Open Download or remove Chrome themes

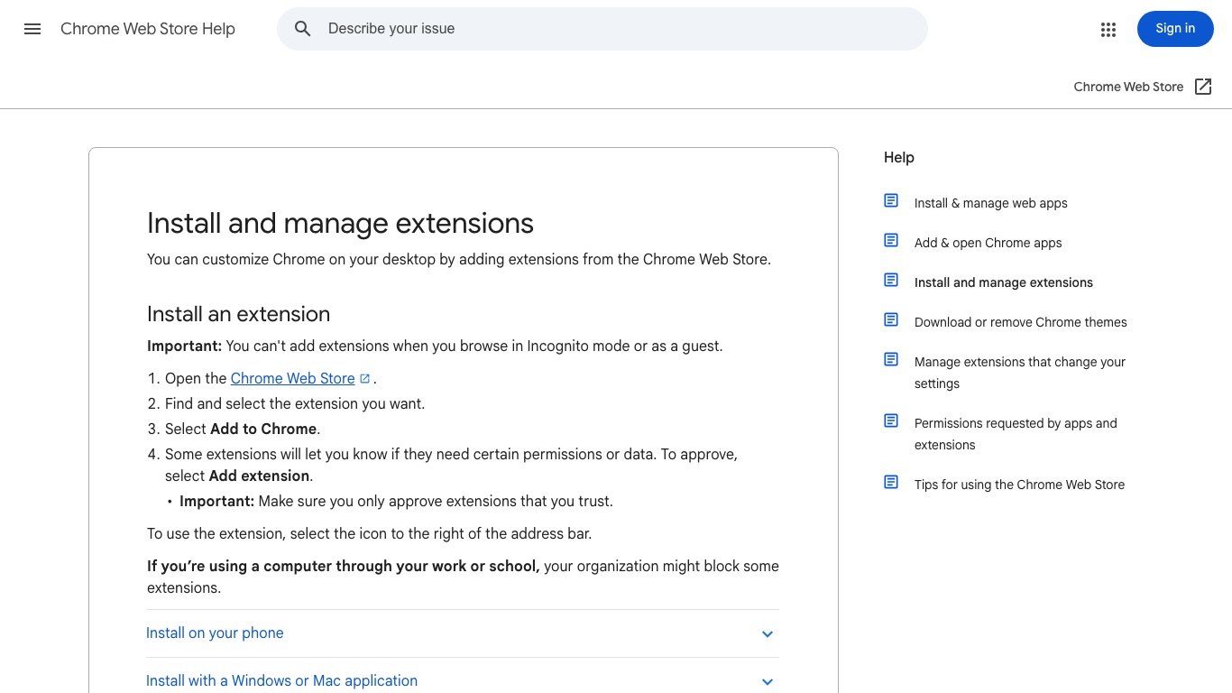click(1020, 322)
